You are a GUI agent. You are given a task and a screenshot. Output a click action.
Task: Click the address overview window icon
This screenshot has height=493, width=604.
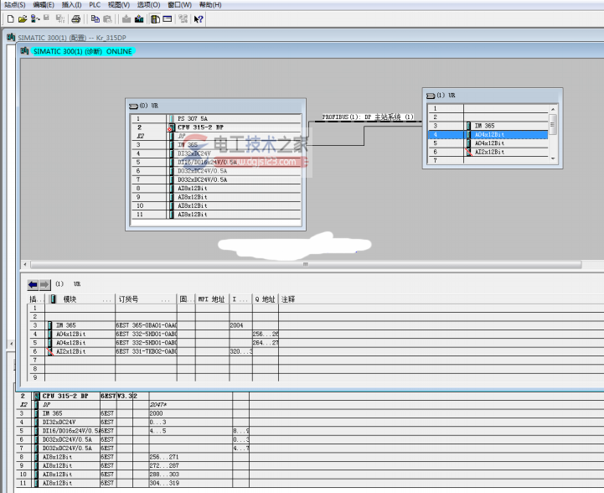168,18
